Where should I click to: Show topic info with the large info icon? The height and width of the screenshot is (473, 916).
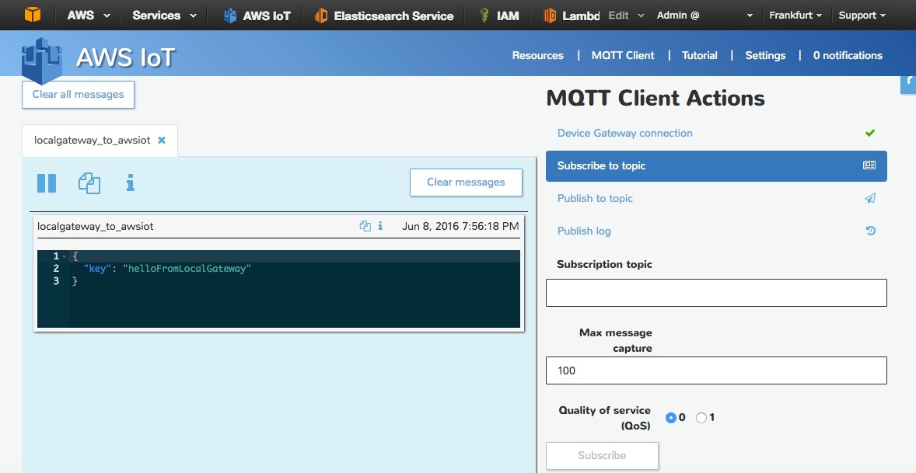click(131, 183)
